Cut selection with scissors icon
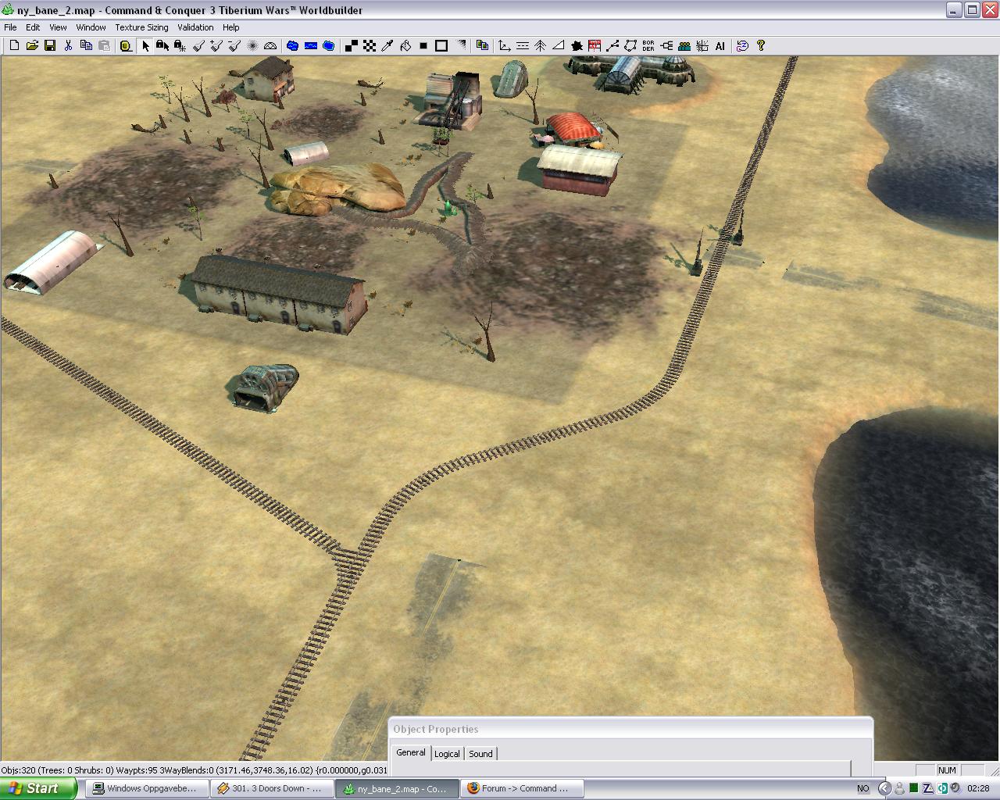Viewport: 1000px width, 800px height. [x=68, y=46]
